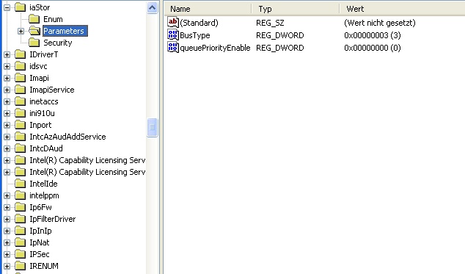Click the inetaccs folder icon
This screenshot has height=274, width=465.
pos(20,101)
